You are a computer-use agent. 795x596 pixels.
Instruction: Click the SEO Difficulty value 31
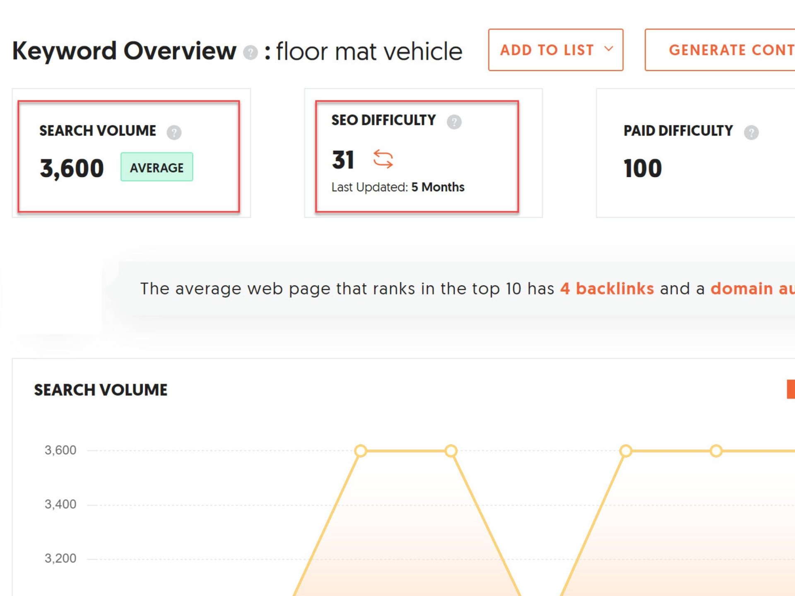[343, 160]
